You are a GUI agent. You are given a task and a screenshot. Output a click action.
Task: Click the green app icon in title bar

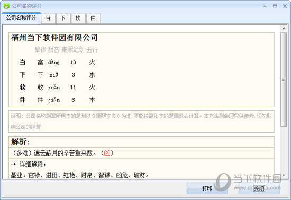pos(6,6)
